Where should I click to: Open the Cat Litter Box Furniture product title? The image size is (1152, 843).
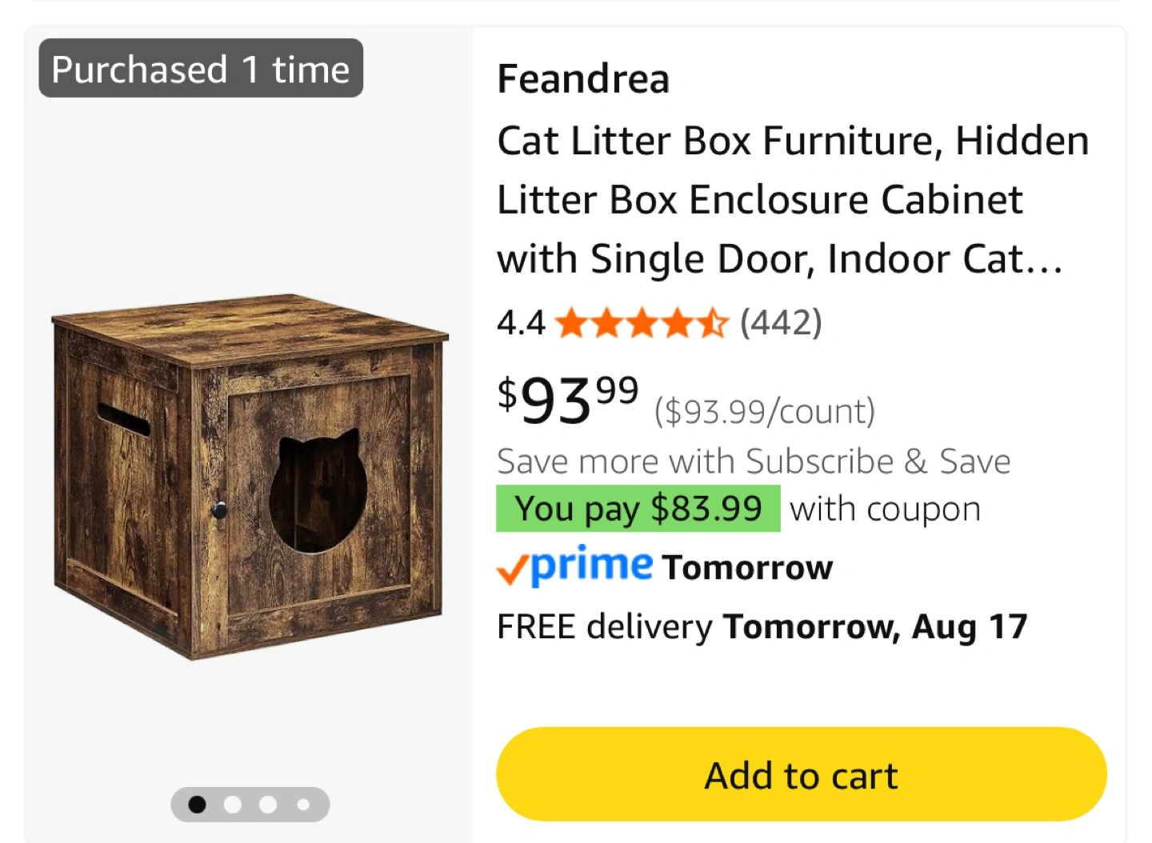coord(793,200)
